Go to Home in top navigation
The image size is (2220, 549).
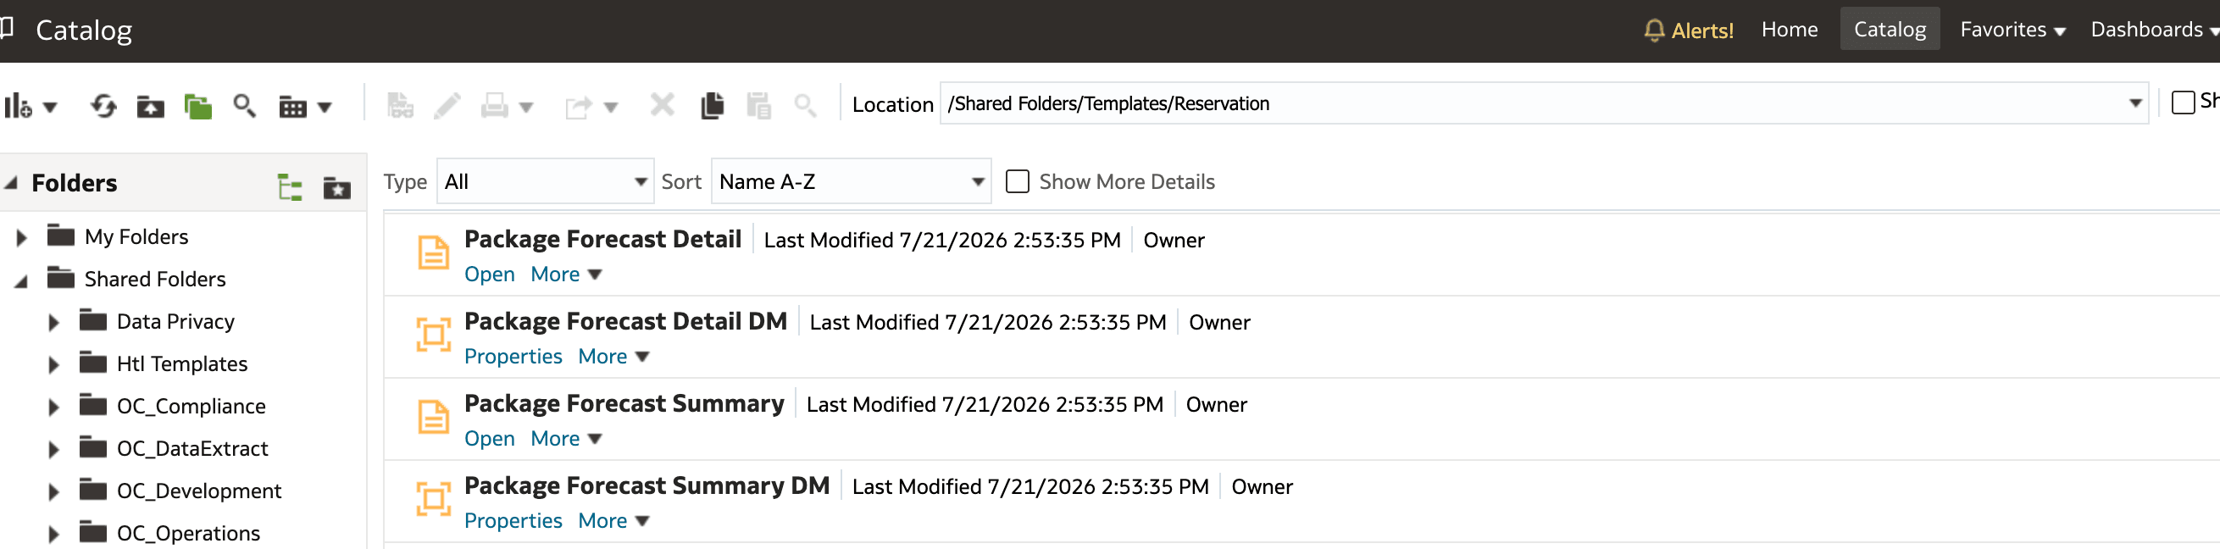pyautogui.click(x=1789, y=30)
